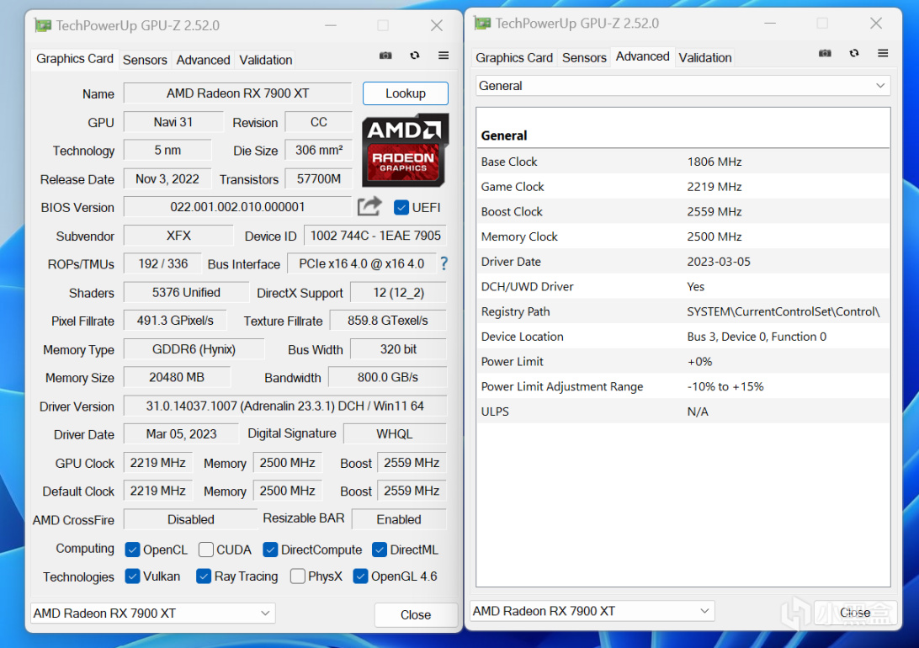Click the refresh icon in the left GPU-Z window
Image resolution: width=919 pixels, height=648 pixels.
(415, 55)
